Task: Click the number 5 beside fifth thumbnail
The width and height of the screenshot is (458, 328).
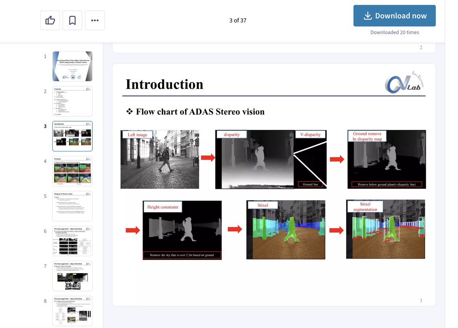Action: click(x=45, y=196)
